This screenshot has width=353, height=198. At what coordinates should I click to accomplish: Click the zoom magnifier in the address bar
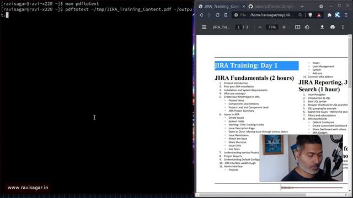[300, 15]
